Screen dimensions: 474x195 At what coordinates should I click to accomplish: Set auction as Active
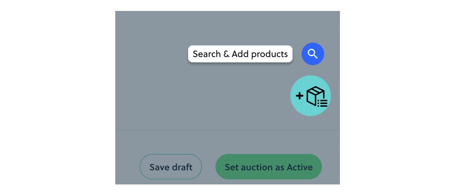pos(268,167)
